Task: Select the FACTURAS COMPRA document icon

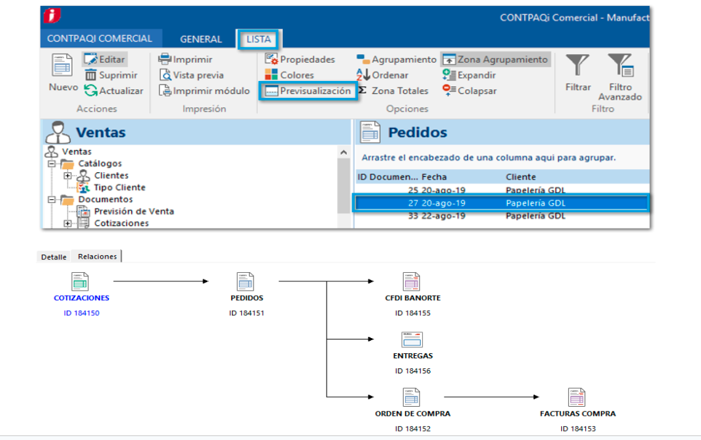Action: coord(577,398)
